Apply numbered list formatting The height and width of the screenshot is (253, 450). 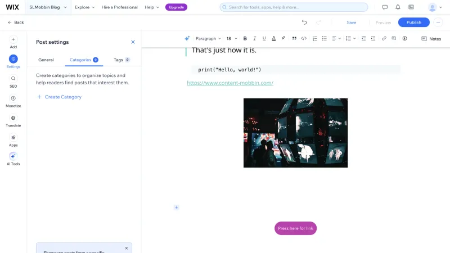tap(314, 38)
